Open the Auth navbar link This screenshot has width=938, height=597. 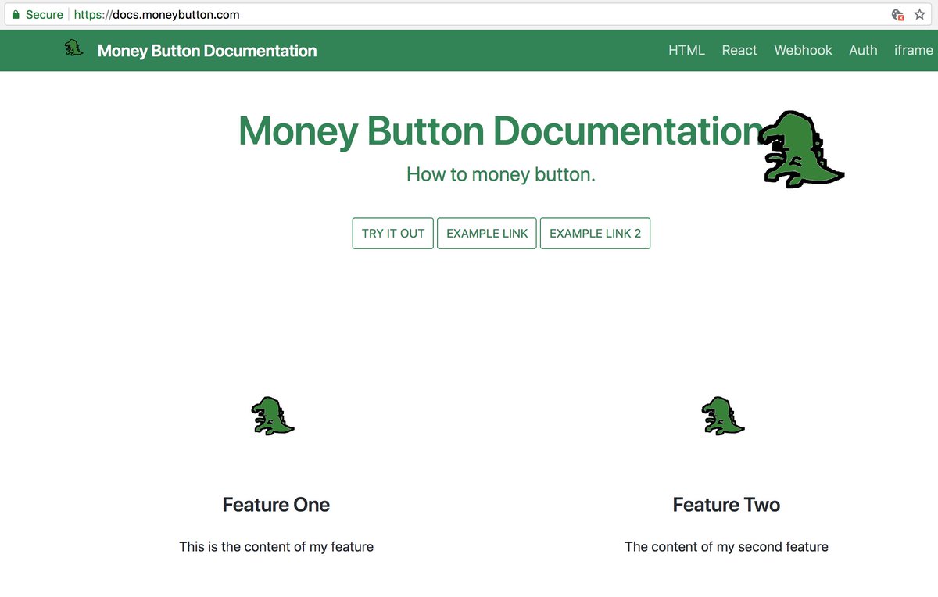click(x=863, y=50)
